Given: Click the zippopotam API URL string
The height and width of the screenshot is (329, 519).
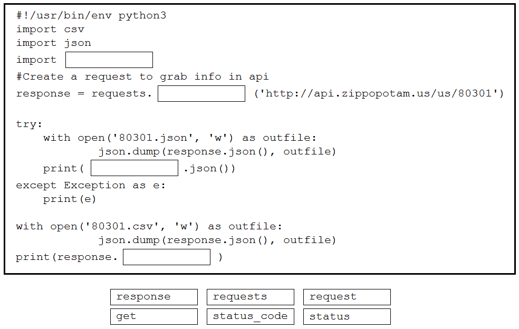Looking at the screenshot, I should point(379,94).
